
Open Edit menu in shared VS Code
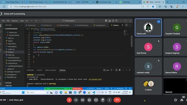pyautogui.click(x=8, y=21)
